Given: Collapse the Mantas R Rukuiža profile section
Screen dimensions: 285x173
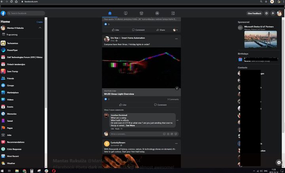Looking at the screenshot, I should (40, 28).
